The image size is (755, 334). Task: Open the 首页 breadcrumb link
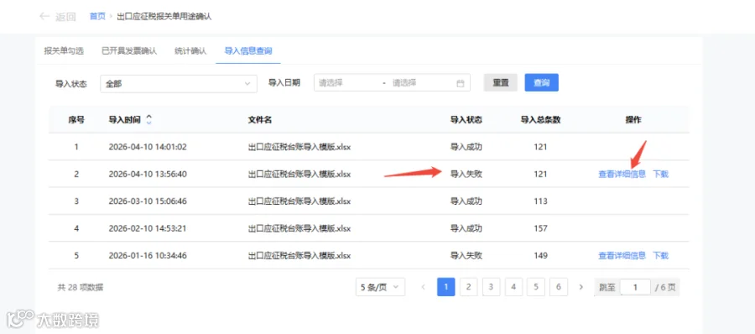(x=97, y=17)
